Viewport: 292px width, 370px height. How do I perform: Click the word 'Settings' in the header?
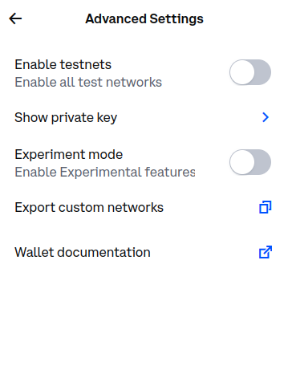176,19
